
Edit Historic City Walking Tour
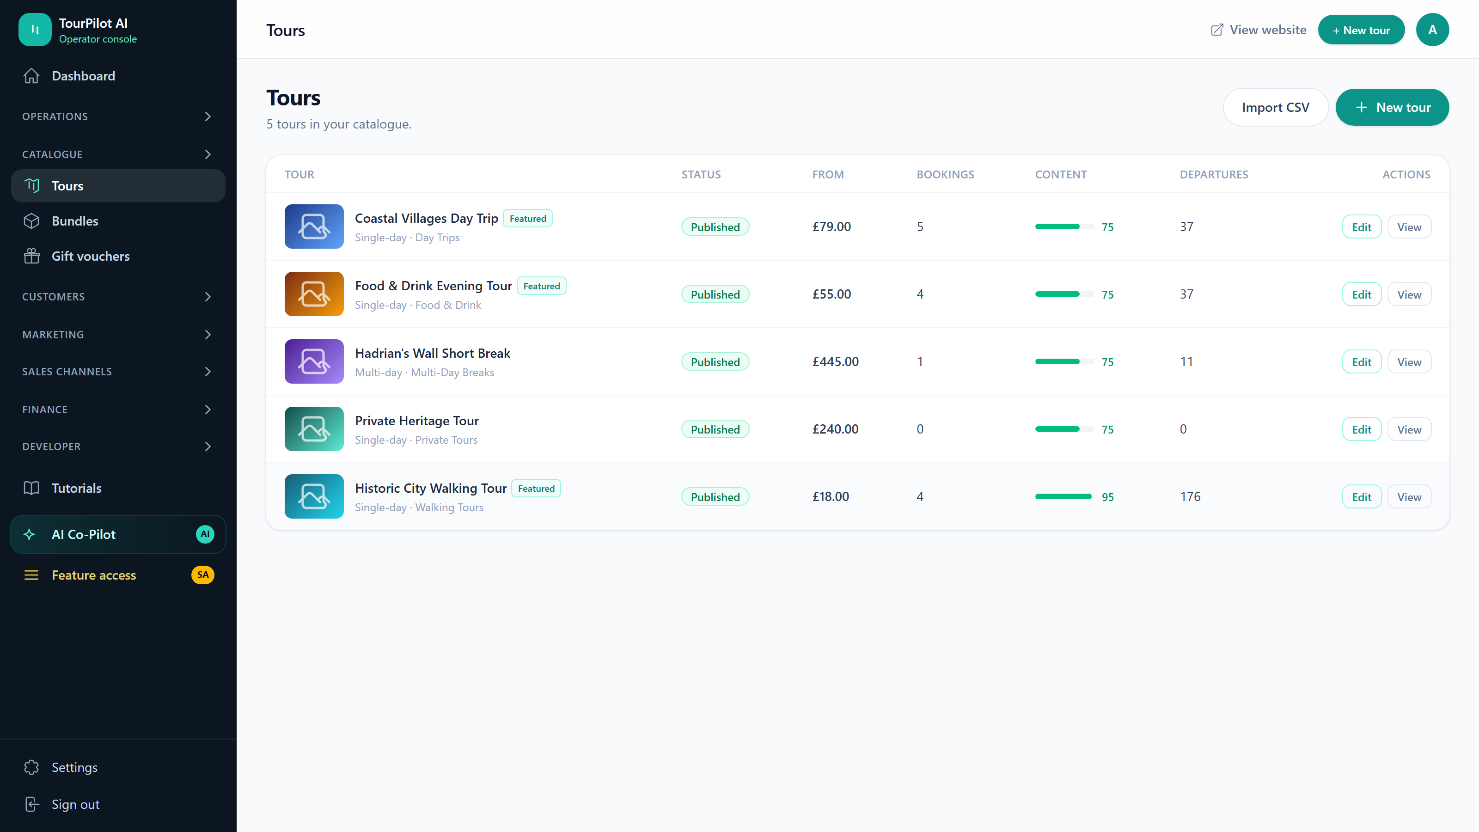(1361, 497)
